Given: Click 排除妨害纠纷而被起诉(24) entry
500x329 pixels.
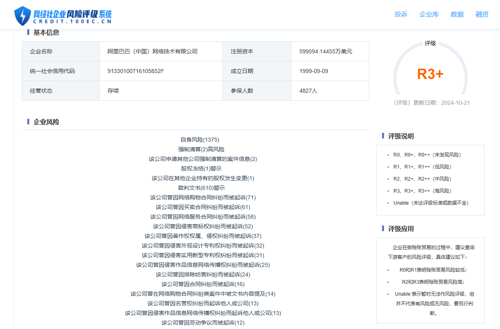Looking at the screenshot, I should 203,274.
